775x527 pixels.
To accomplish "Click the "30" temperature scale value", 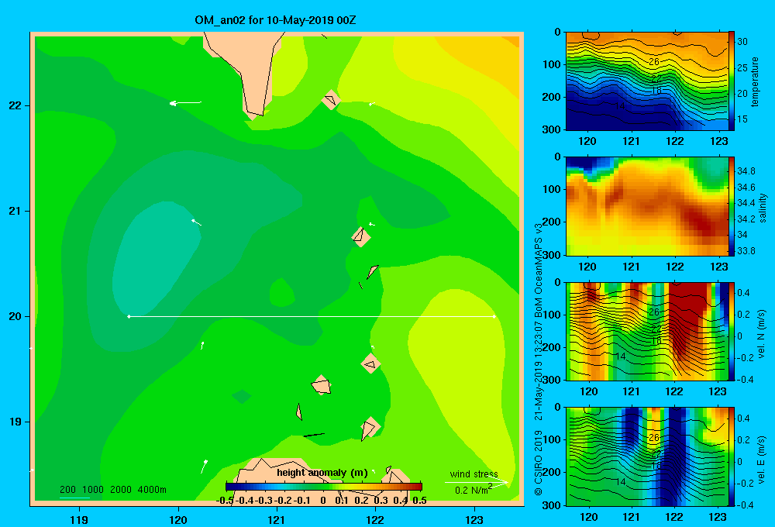I will (742, 42).
